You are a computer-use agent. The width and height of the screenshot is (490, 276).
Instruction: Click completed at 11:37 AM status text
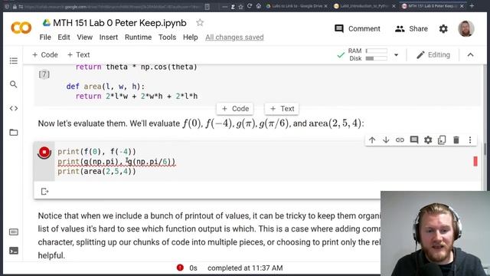coord(245,268)
